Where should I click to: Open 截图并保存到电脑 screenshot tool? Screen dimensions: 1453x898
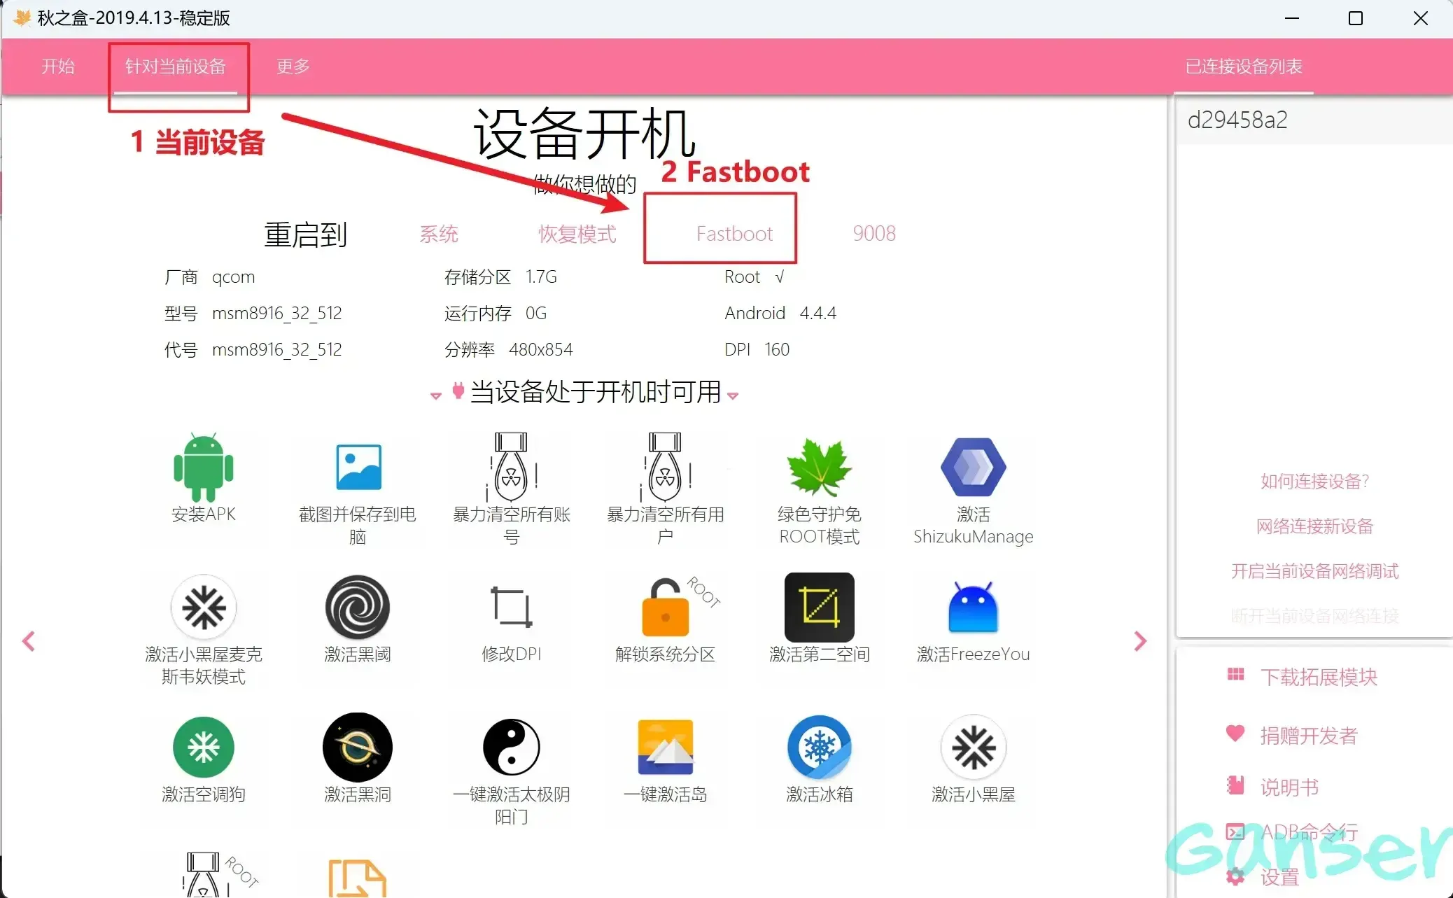click(x=358, y=468)
